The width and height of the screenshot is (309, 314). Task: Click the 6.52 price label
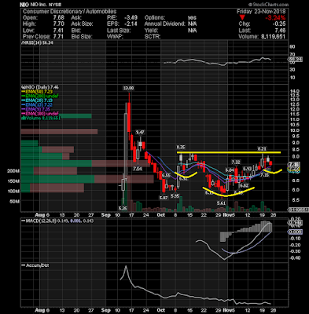(244, 185)
